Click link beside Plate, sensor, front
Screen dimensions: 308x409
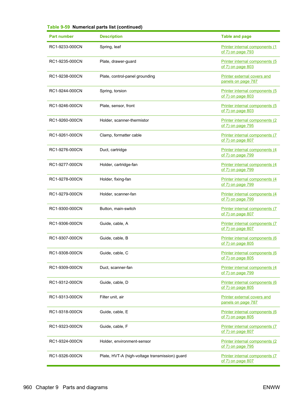point(249,108)
